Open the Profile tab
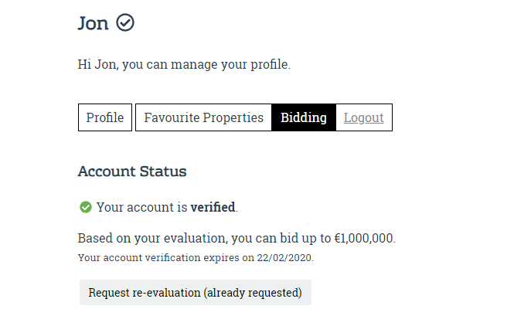The image size is (514, 326). coord(105,117)
